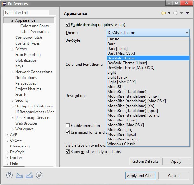
Task: Toggle Enable theming checkbox
Action: [x=67, y=25]
